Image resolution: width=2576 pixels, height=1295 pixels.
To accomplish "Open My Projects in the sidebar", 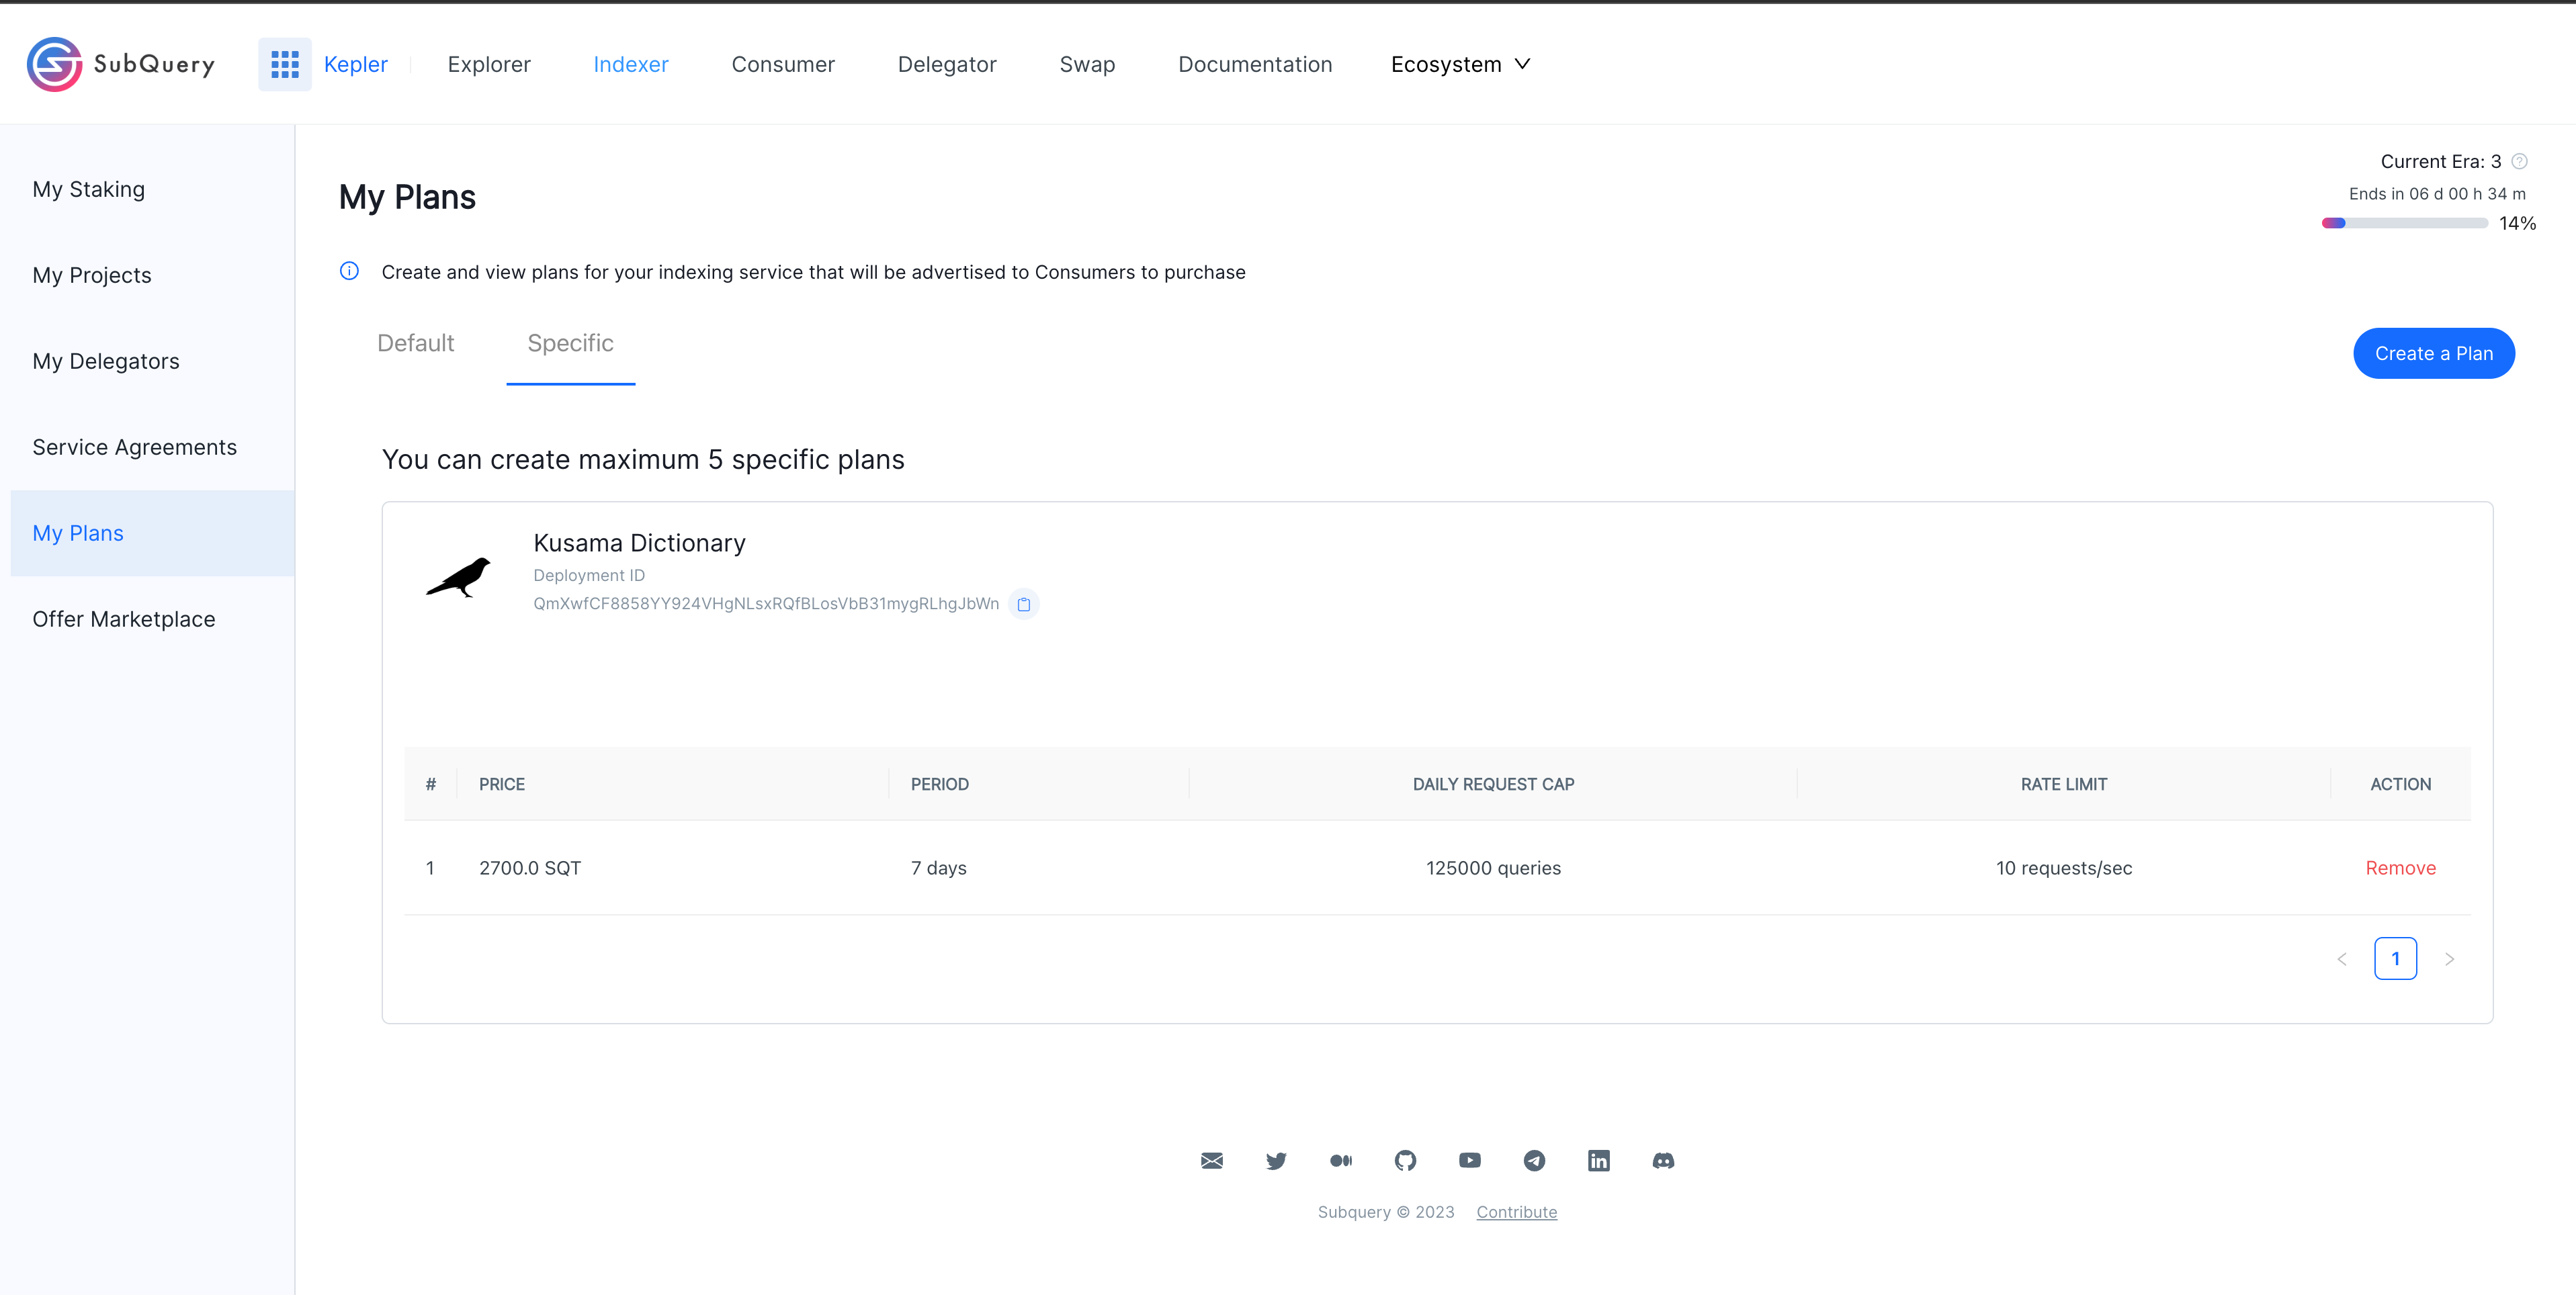I will pos(152,275).
